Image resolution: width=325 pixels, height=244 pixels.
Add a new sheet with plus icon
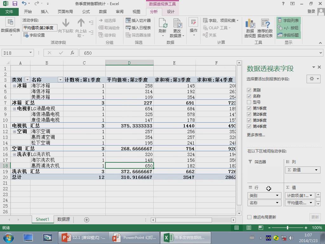pos(87,220)
